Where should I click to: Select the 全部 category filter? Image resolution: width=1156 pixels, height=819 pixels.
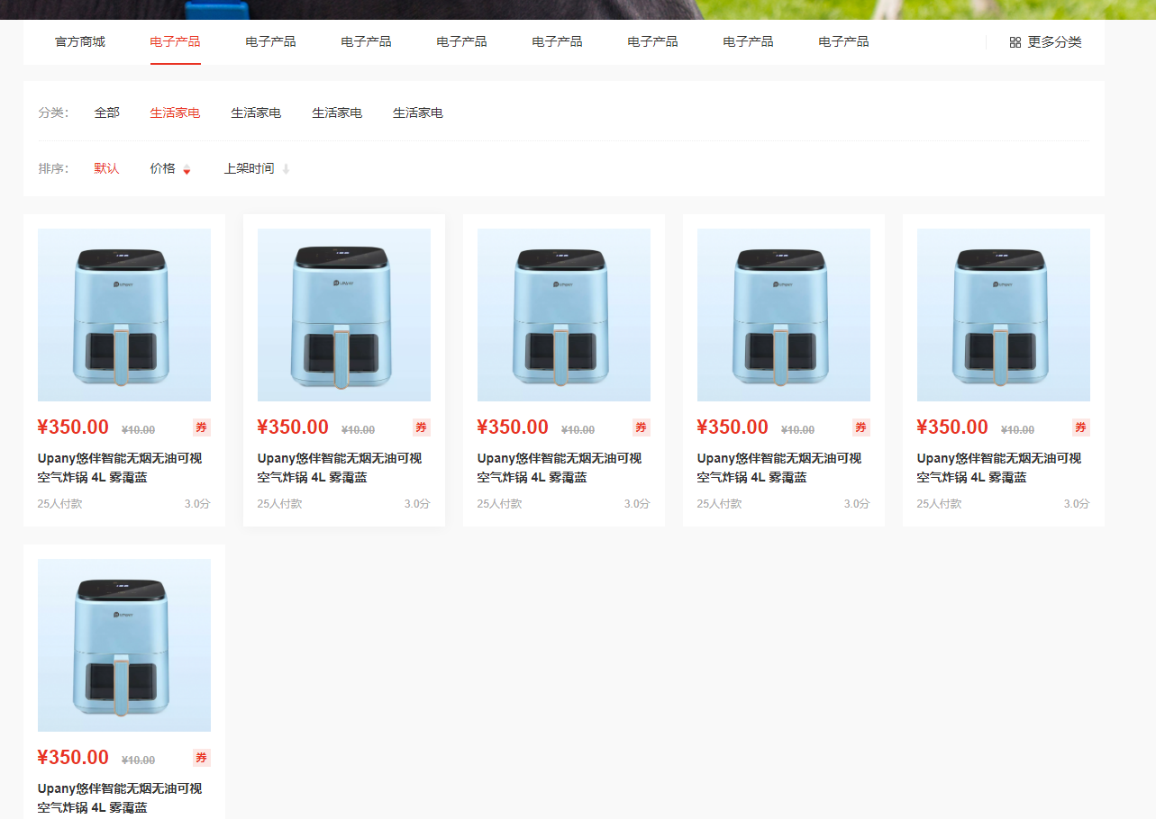107,112
